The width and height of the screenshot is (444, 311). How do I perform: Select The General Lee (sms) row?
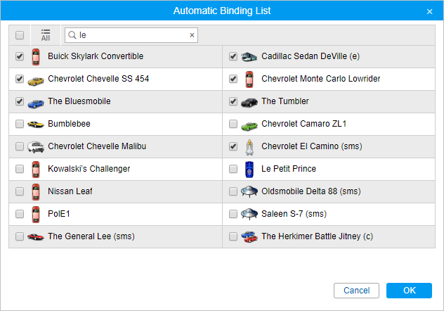click(91, 236)
